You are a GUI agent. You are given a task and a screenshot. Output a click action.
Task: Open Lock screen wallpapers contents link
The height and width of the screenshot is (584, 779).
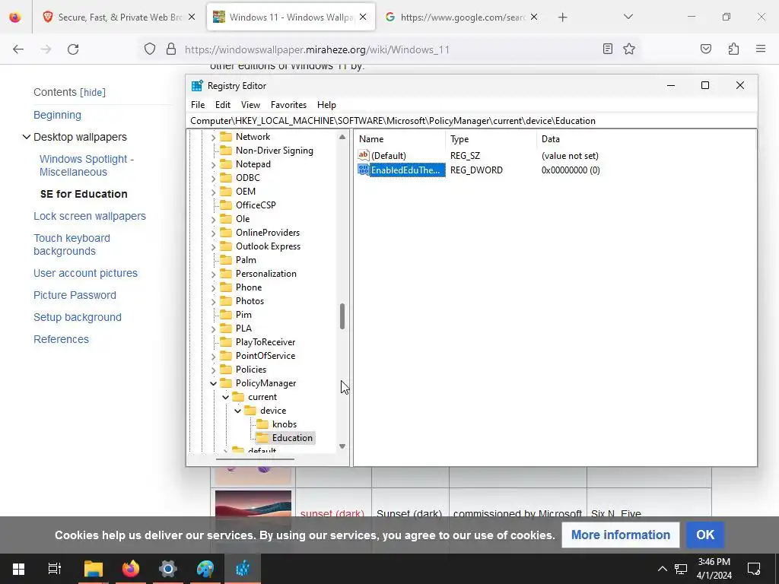click(90, 216)
